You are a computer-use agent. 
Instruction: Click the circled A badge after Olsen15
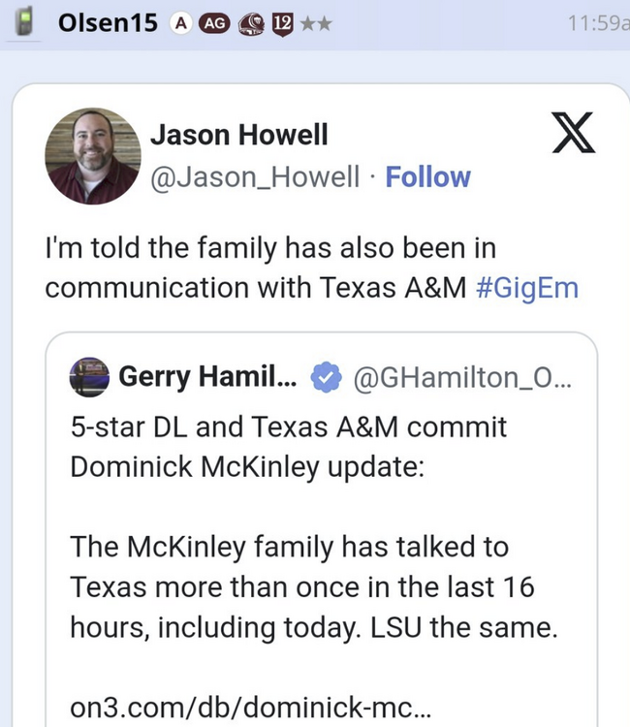coord(180,23)
